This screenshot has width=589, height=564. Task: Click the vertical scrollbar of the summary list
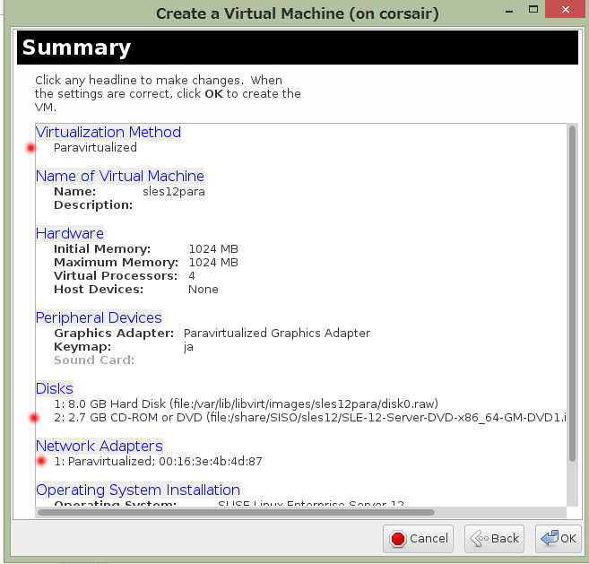pos(572,293)
